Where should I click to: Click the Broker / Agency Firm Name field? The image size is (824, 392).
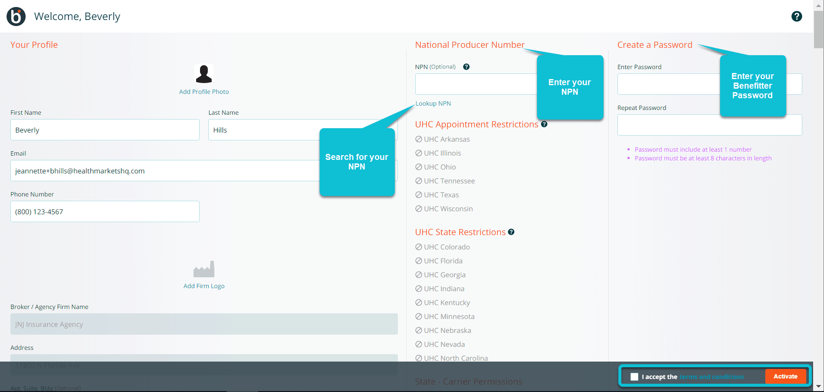(204, 324)
